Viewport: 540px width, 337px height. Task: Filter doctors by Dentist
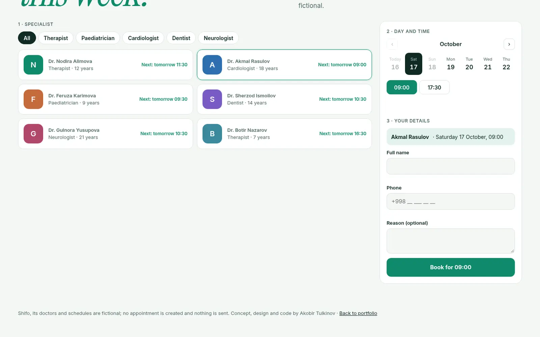click(x=181, y=38)
